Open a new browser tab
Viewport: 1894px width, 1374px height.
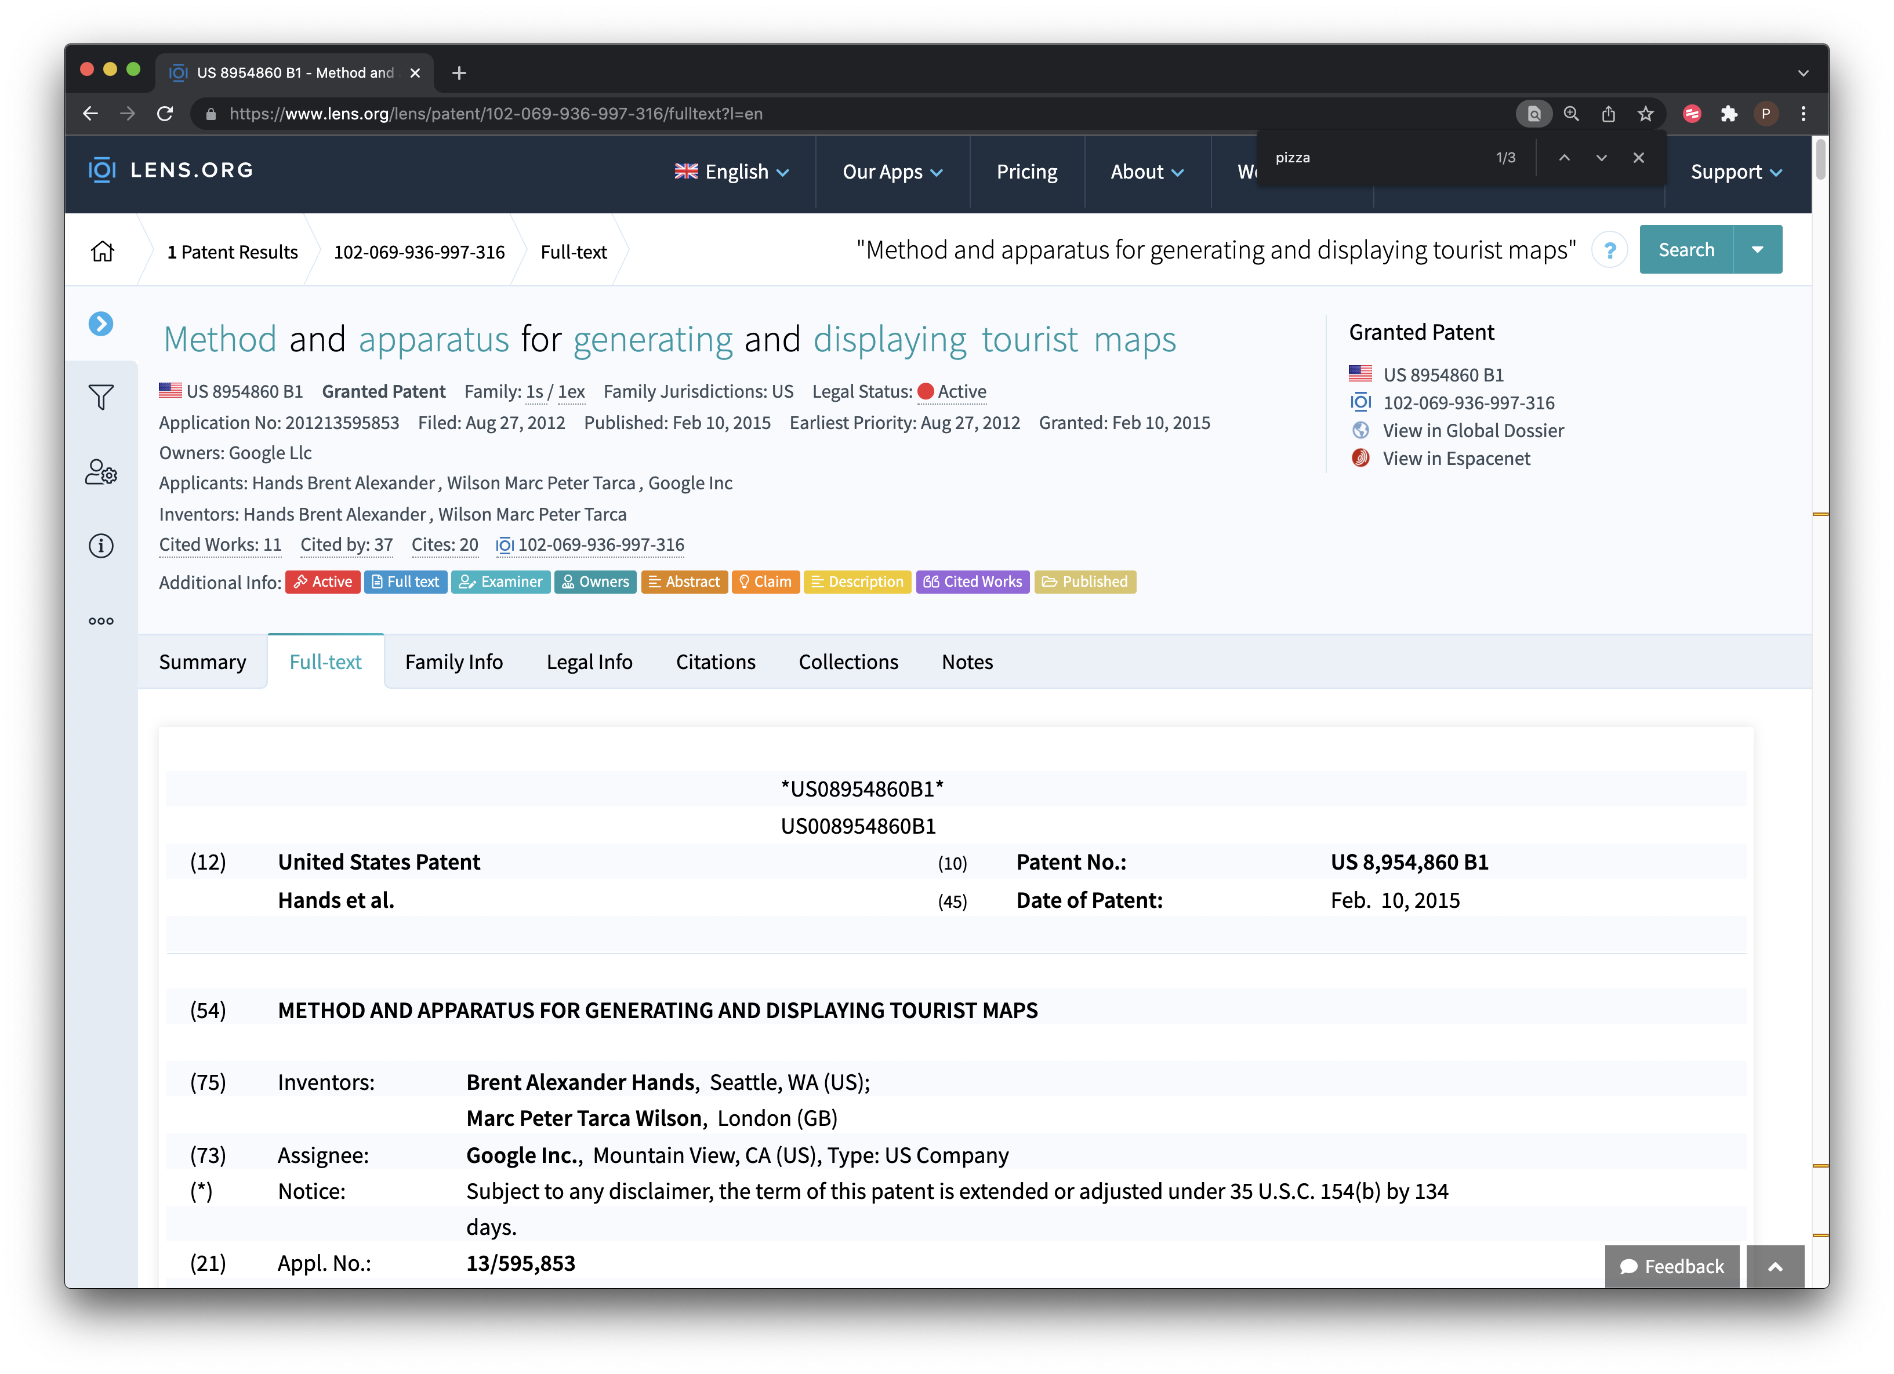click(459, 72)
